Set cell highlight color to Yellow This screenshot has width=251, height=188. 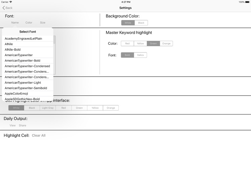click(95, 108)
